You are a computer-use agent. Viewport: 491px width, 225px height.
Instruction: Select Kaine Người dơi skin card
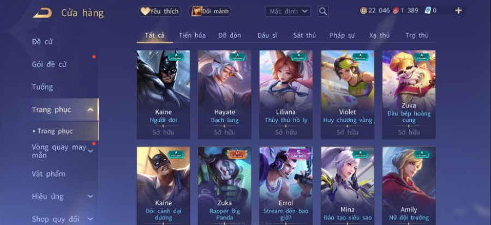163,94
